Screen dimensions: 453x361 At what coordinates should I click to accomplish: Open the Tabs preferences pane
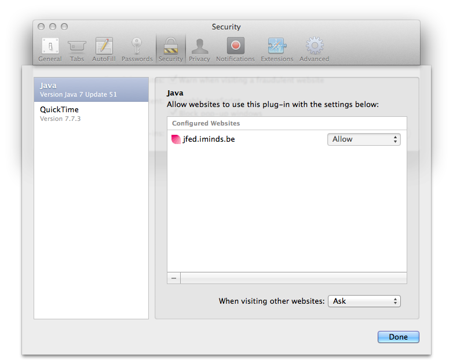77,50
